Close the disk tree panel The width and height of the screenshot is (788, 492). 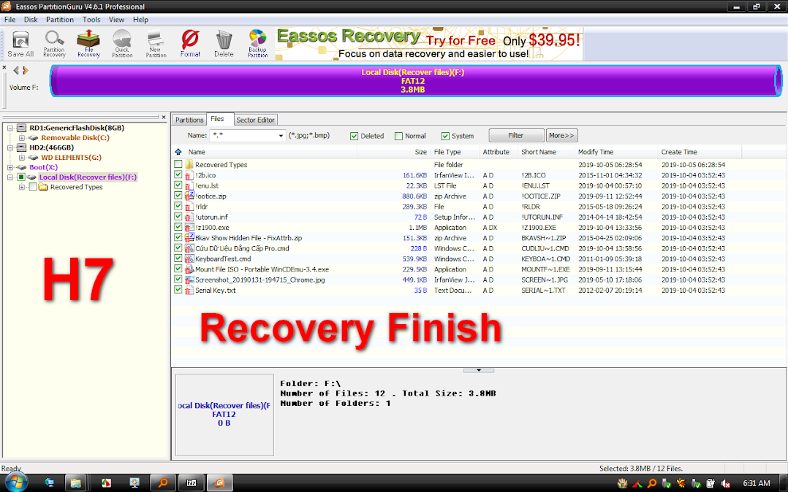163,117
